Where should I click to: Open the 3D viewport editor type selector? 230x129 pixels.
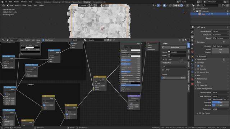coord(3,5)
